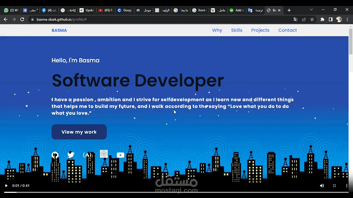Open the square swirl-logo social icon
Viewport: 353px width, 198px height.
pos(104,154)
